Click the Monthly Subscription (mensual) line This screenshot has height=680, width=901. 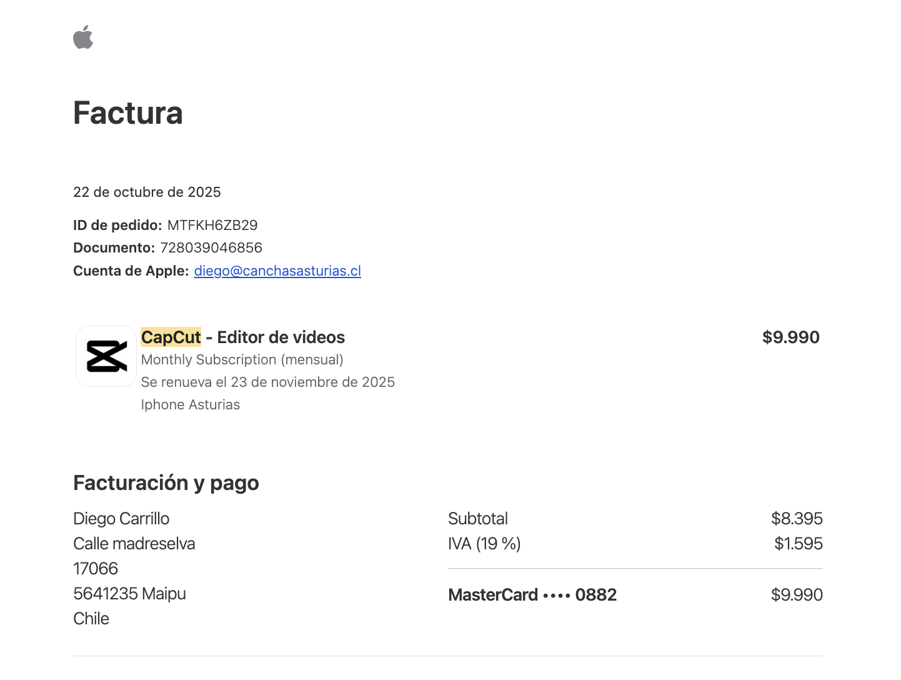click(x=242, y=359)
